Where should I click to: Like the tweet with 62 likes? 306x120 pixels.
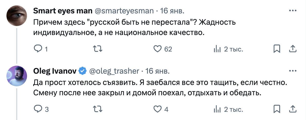pyautogui.click(x=157, y=49)
